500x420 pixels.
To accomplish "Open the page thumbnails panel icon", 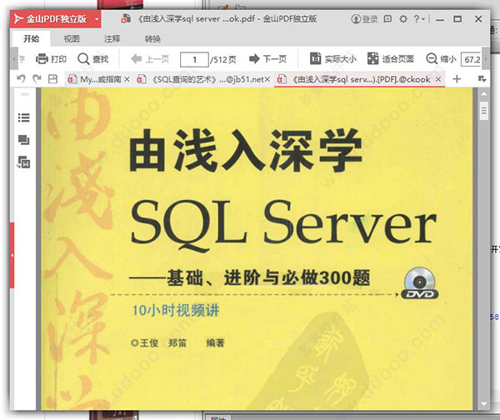I will click(x=24, y=140).
